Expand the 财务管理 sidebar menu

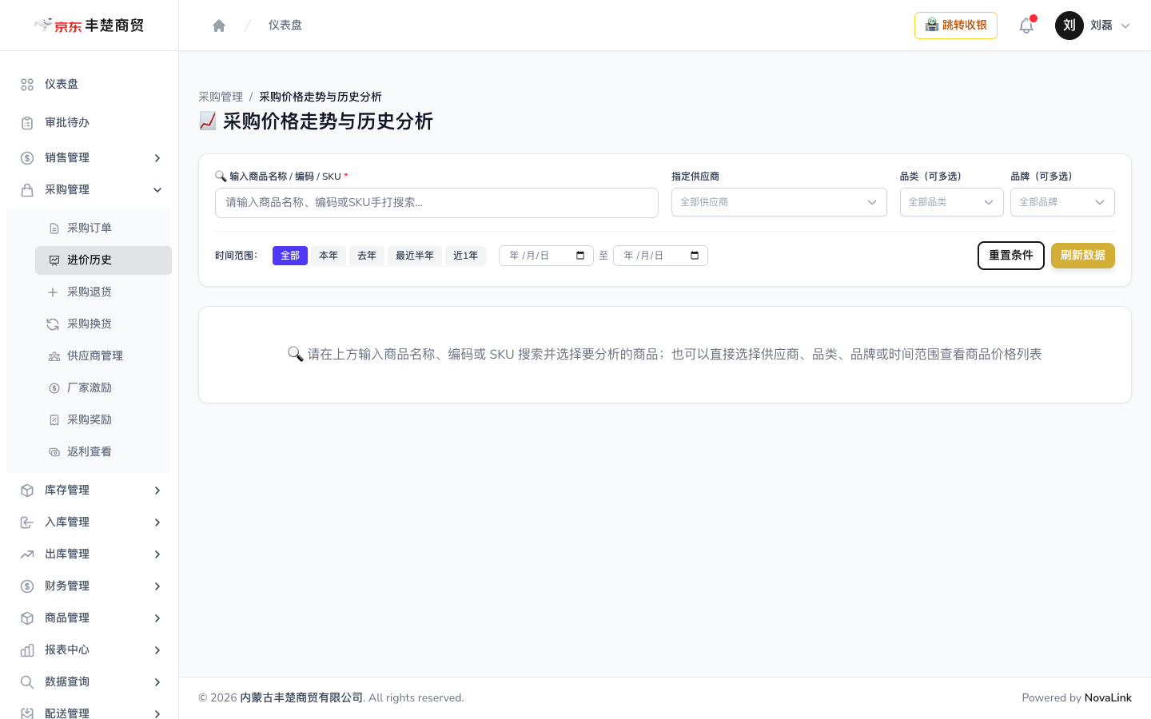coord(90,586)
